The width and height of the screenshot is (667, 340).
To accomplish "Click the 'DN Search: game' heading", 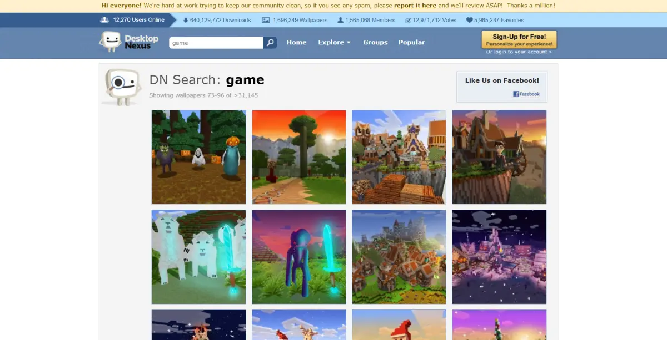I will click(207, 80).
